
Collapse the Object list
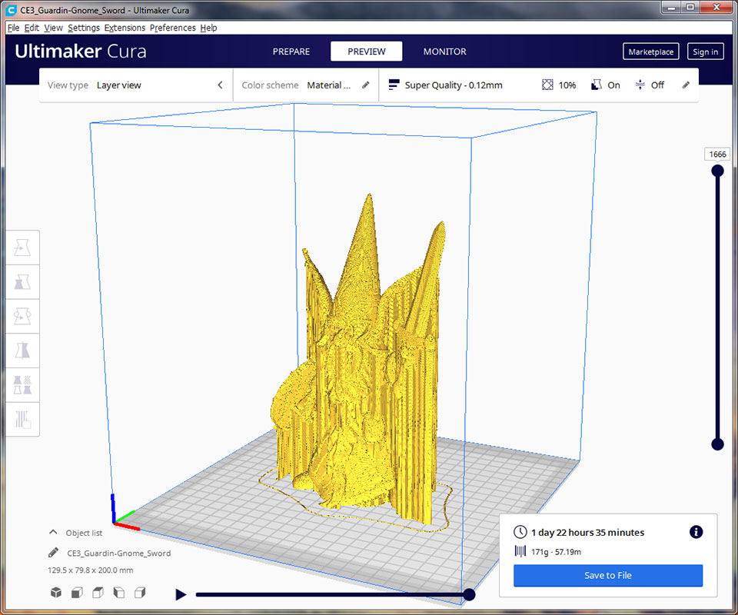[53, 532]
